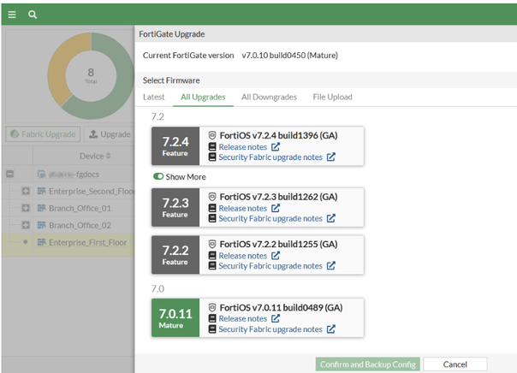Click the '7.0' version group heading
Screen dimensions: 517x373
157,288
